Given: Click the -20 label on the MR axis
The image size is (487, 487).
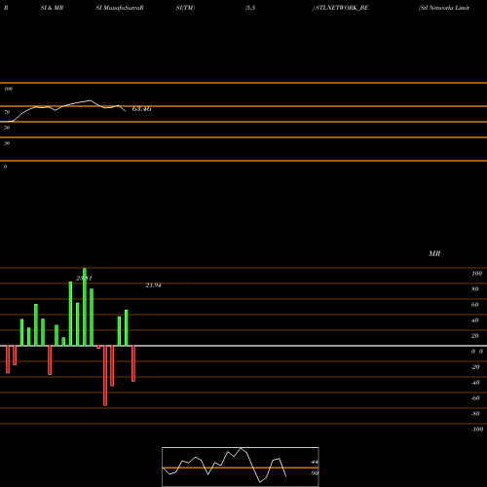Looking at the screenshot, I should pos(475,367).
